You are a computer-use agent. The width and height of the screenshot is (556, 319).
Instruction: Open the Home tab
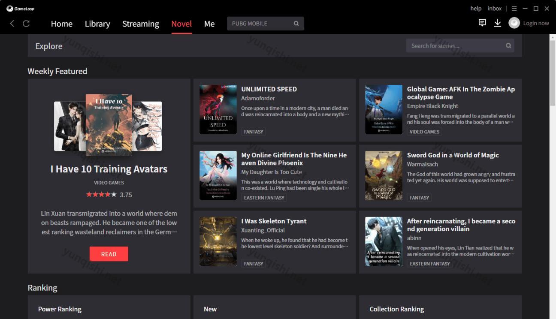[x=62, y=24]
